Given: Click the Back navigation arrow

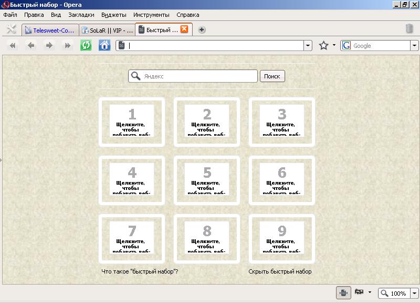Looking at the screenshot, I should point(31,46).
